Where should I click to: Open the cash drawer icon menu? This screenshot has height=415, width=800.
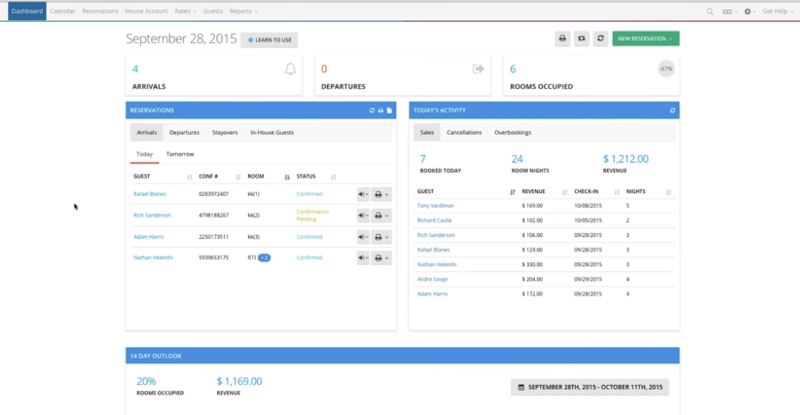click(729, 11)
